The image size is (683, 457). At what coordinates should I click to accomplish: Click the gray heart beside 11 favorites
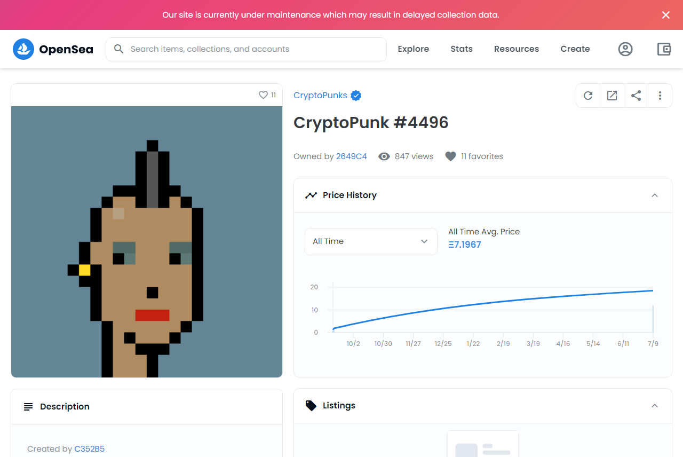(x=451, y=156)
